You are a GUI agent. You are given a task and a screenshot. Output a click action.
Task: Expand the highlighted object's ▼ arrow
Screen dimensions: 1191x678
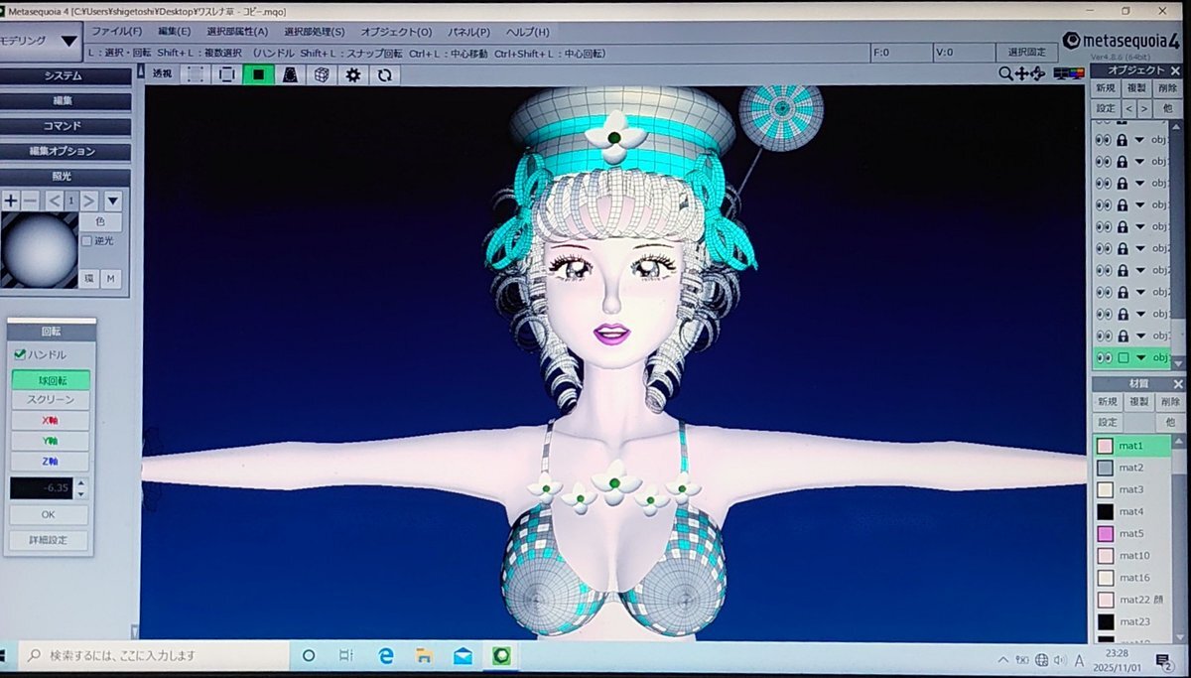pyautogui.click(x=1140, y=357)
